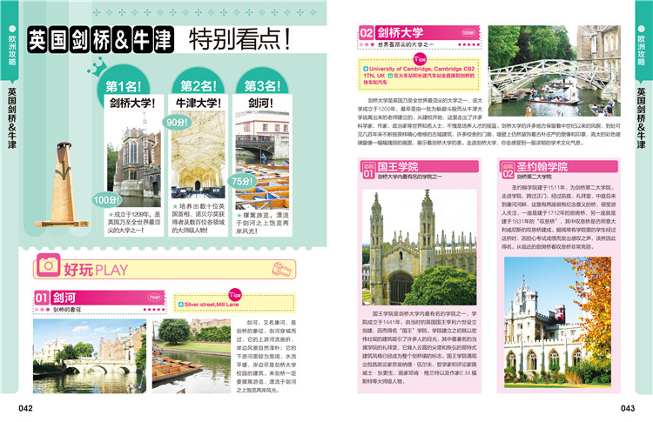
Task: Click the 100分! score bubble
Action: pyautogui.click(x=106, y=200)
